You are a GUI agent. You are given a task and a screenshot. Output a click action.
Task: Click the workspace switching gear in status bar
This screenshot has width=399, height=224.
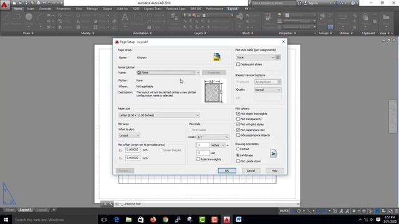point(354,211)
